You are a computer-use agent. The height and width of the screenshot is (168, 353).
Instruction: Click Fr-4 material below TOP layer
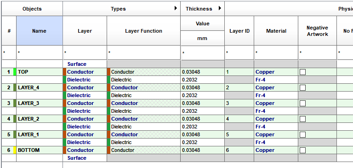point(276,80)
